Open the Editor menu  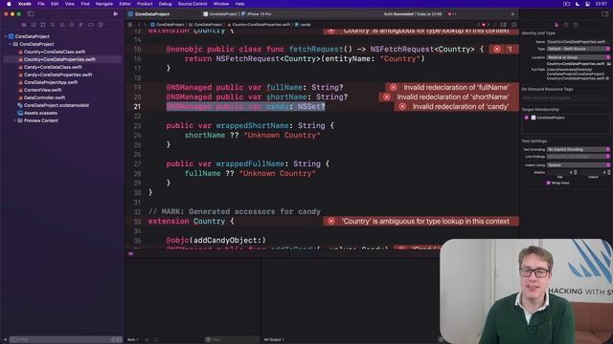click(x=125, y=4)
